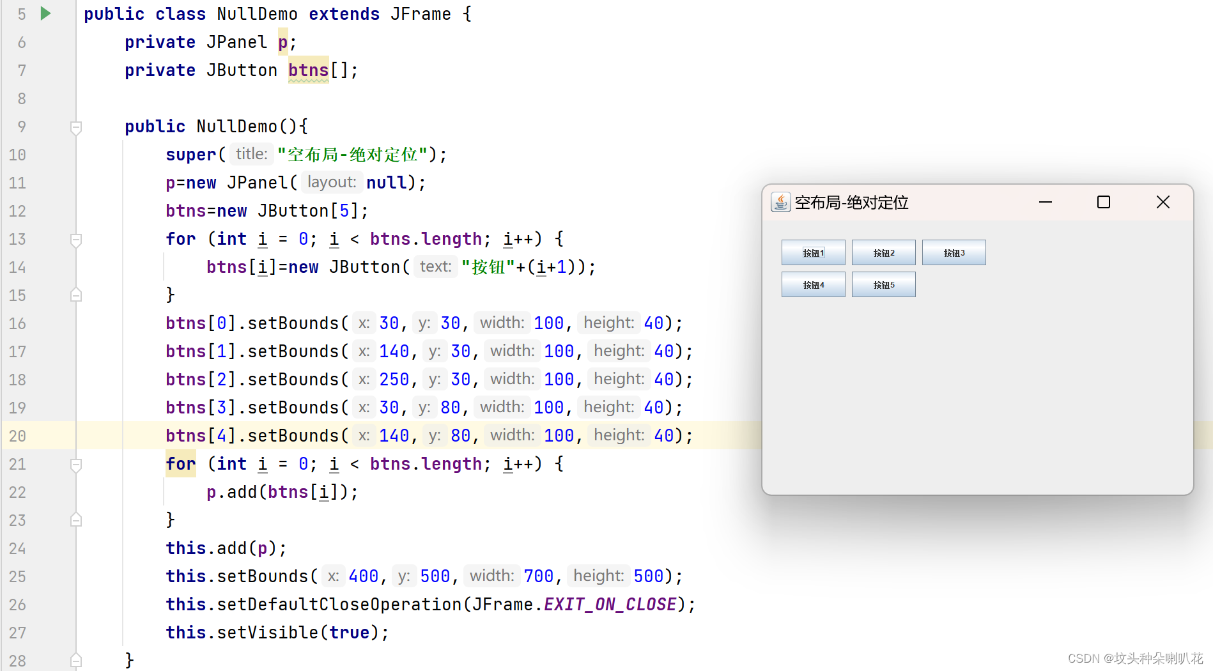
Task: Click 按钮5 in the Swing window
Action: [x=884, y=284]
